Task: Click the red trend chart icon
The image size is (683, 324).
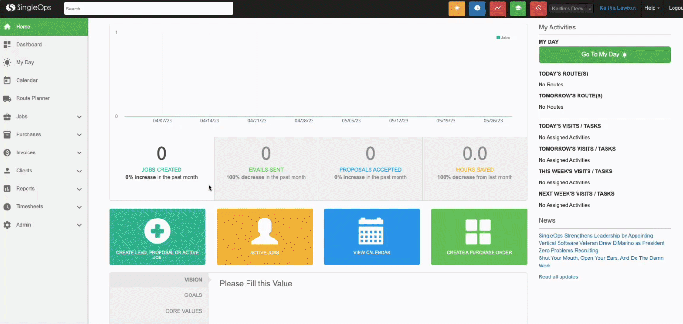Action: point(498,9)
